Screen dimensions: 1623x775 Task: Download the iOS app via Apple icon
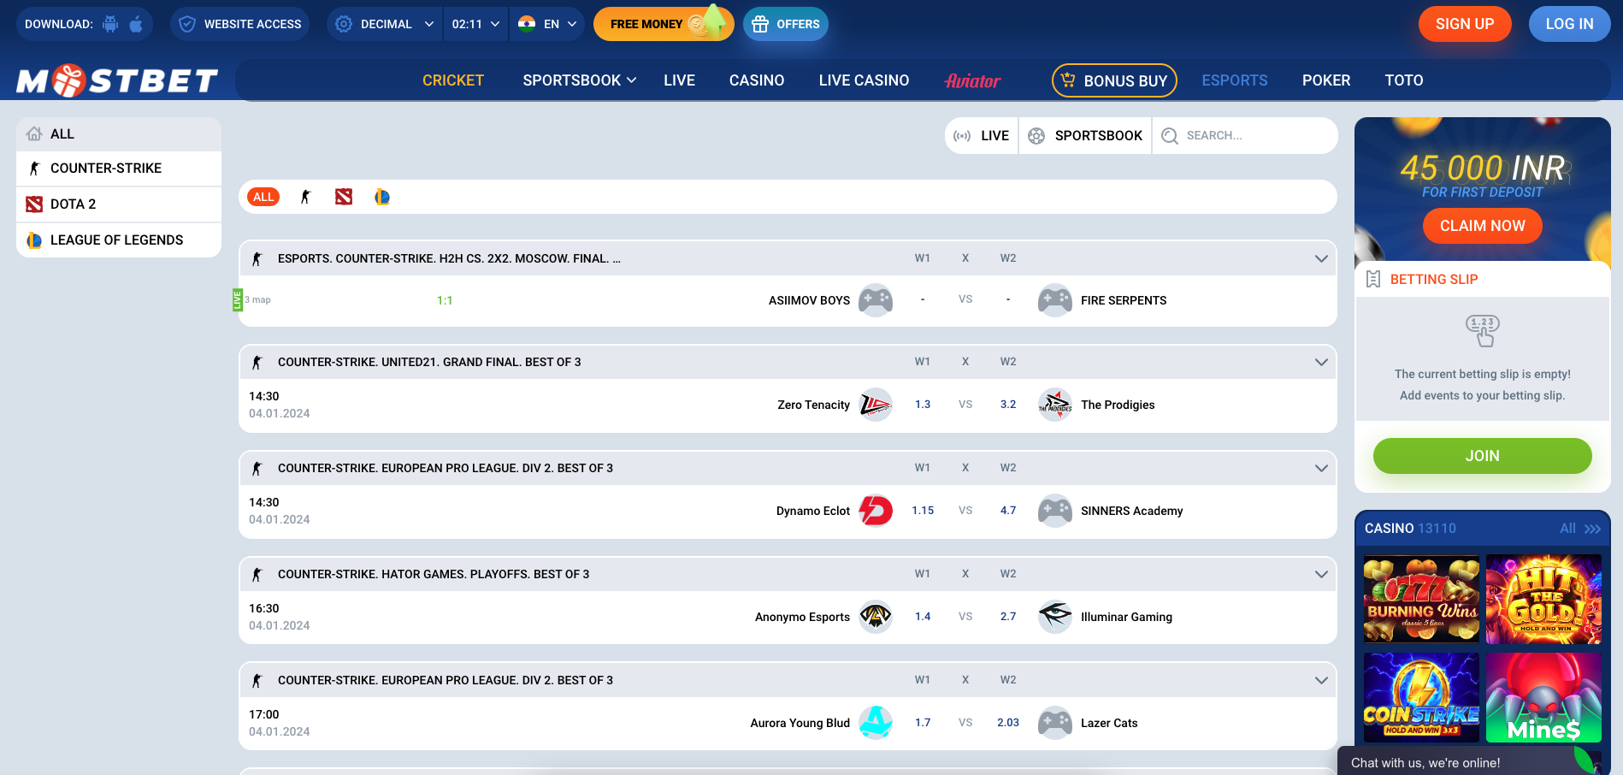[136, 24]
